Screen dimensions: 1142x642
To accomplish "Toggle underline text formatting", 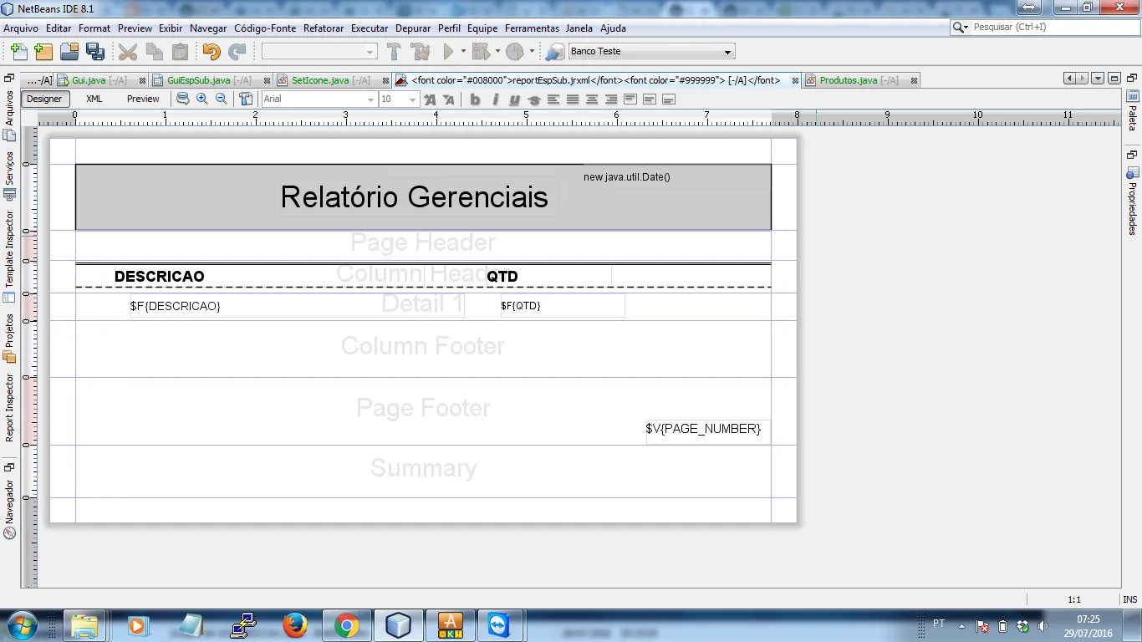I will [514, 99].
